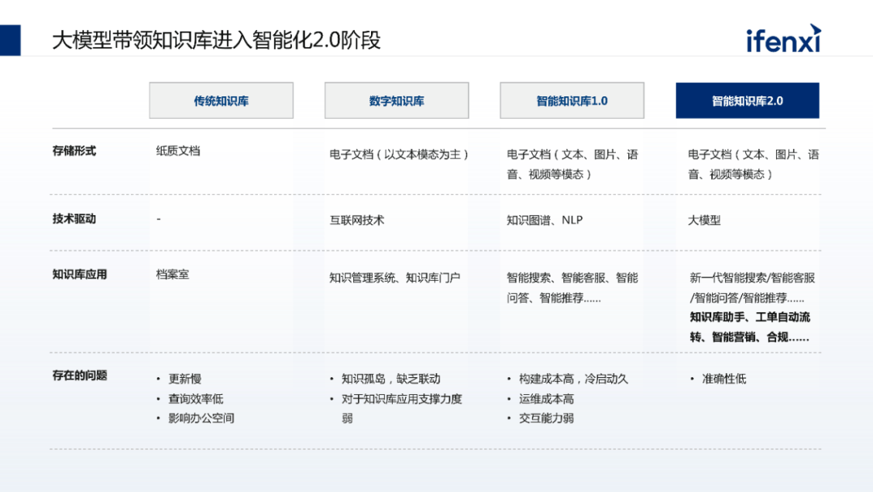
Task: Click the 存在的问题 row label
Action: [x=80, y=375]
